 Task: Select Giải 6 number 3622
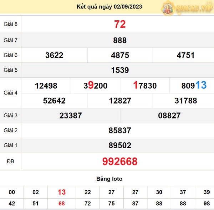click(x=54, y=55)
